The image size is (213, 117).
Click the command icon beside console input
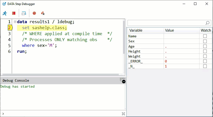123,114
